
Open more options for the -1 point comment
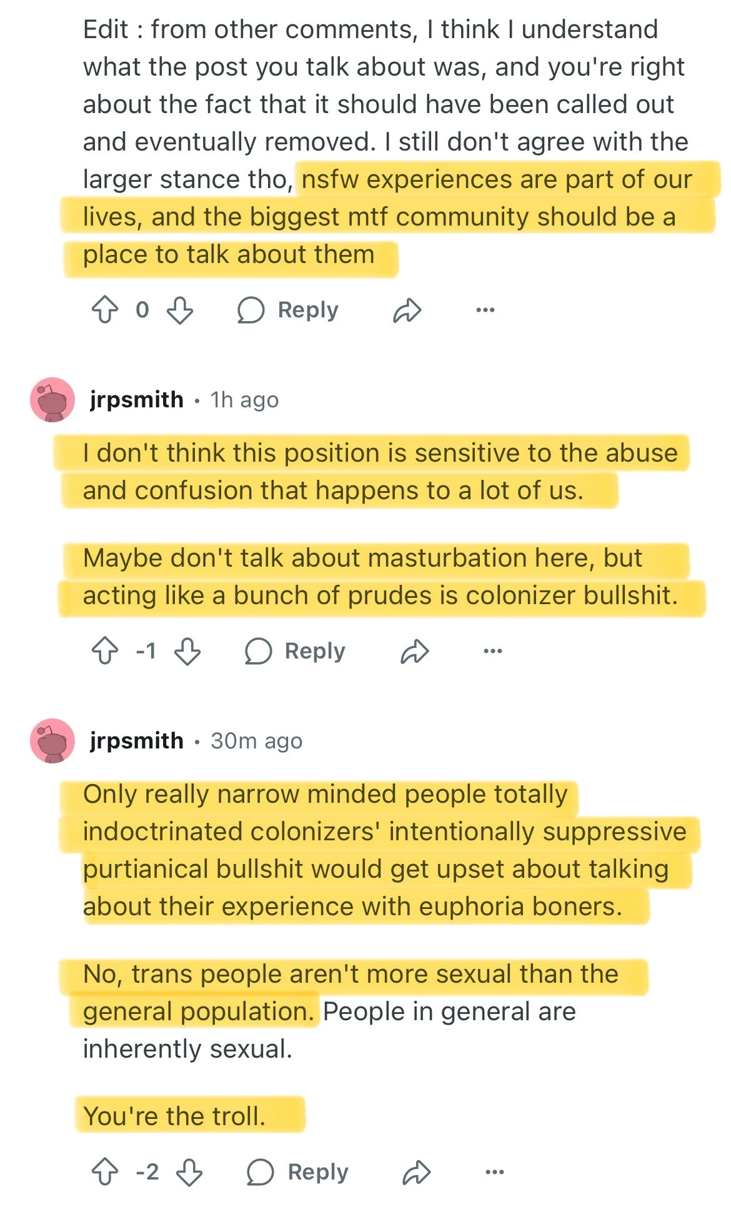[x=493, y=651]
